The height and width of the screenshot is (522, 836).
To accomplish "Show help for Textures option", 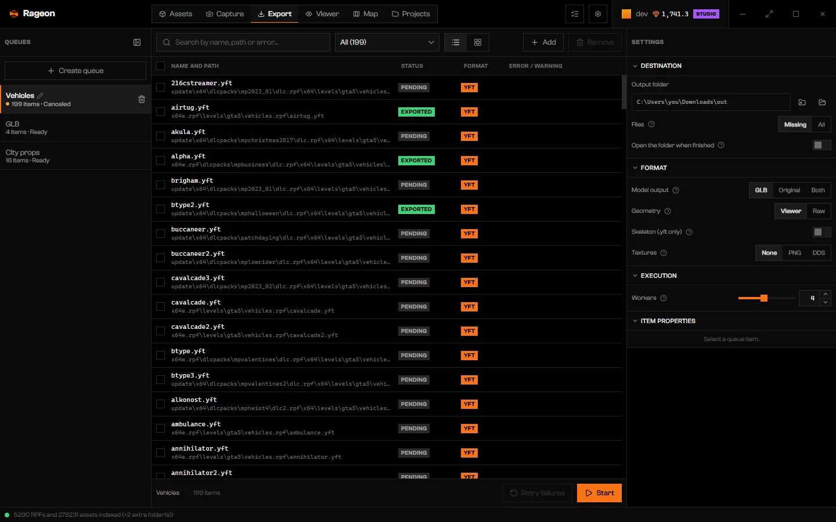I will [664, 253].
